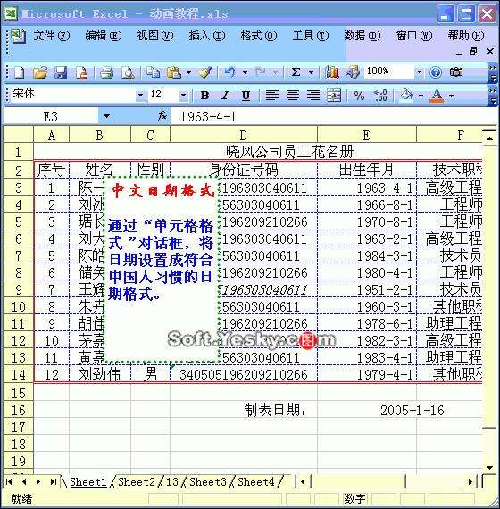Click the Merge and Center icon

coord(334,96)
